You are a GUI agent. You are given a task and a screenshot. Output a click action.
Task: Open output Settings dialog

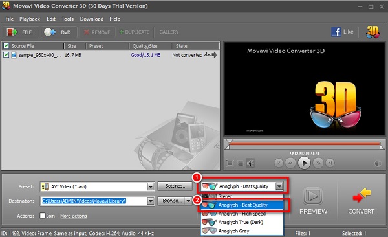175,186
